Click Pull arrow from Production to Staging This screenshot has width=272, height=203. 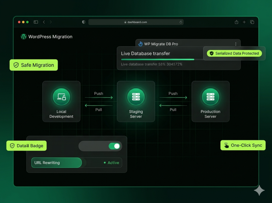173,105
